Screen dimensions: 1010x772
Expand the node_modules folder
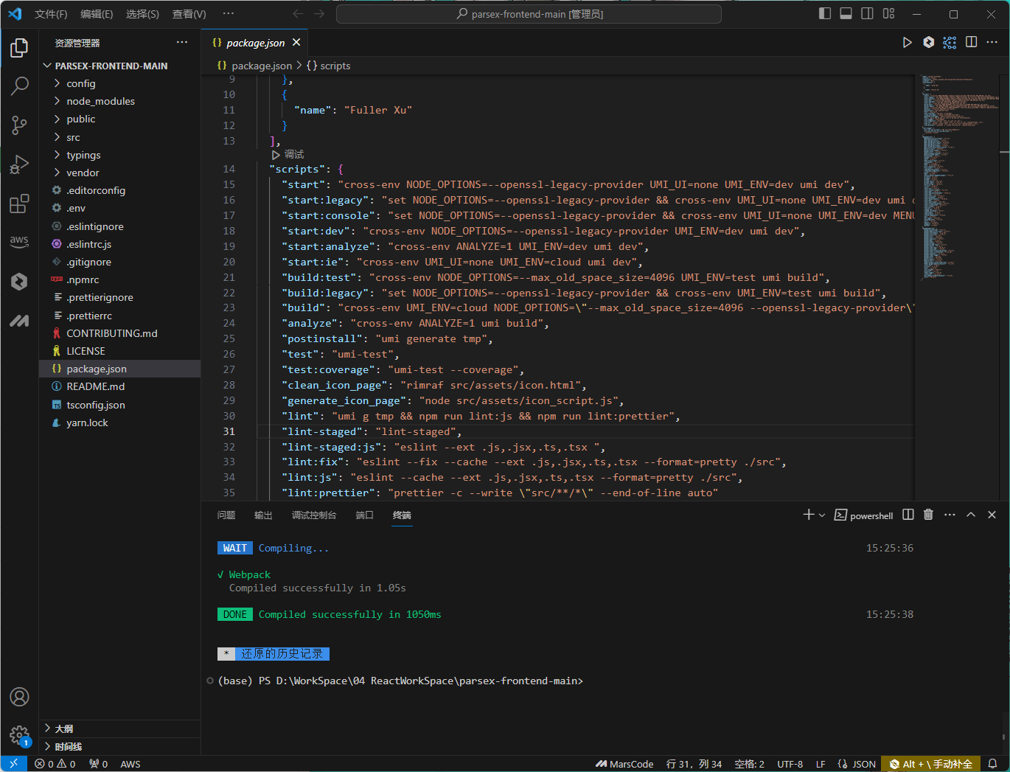pos(100,101)
